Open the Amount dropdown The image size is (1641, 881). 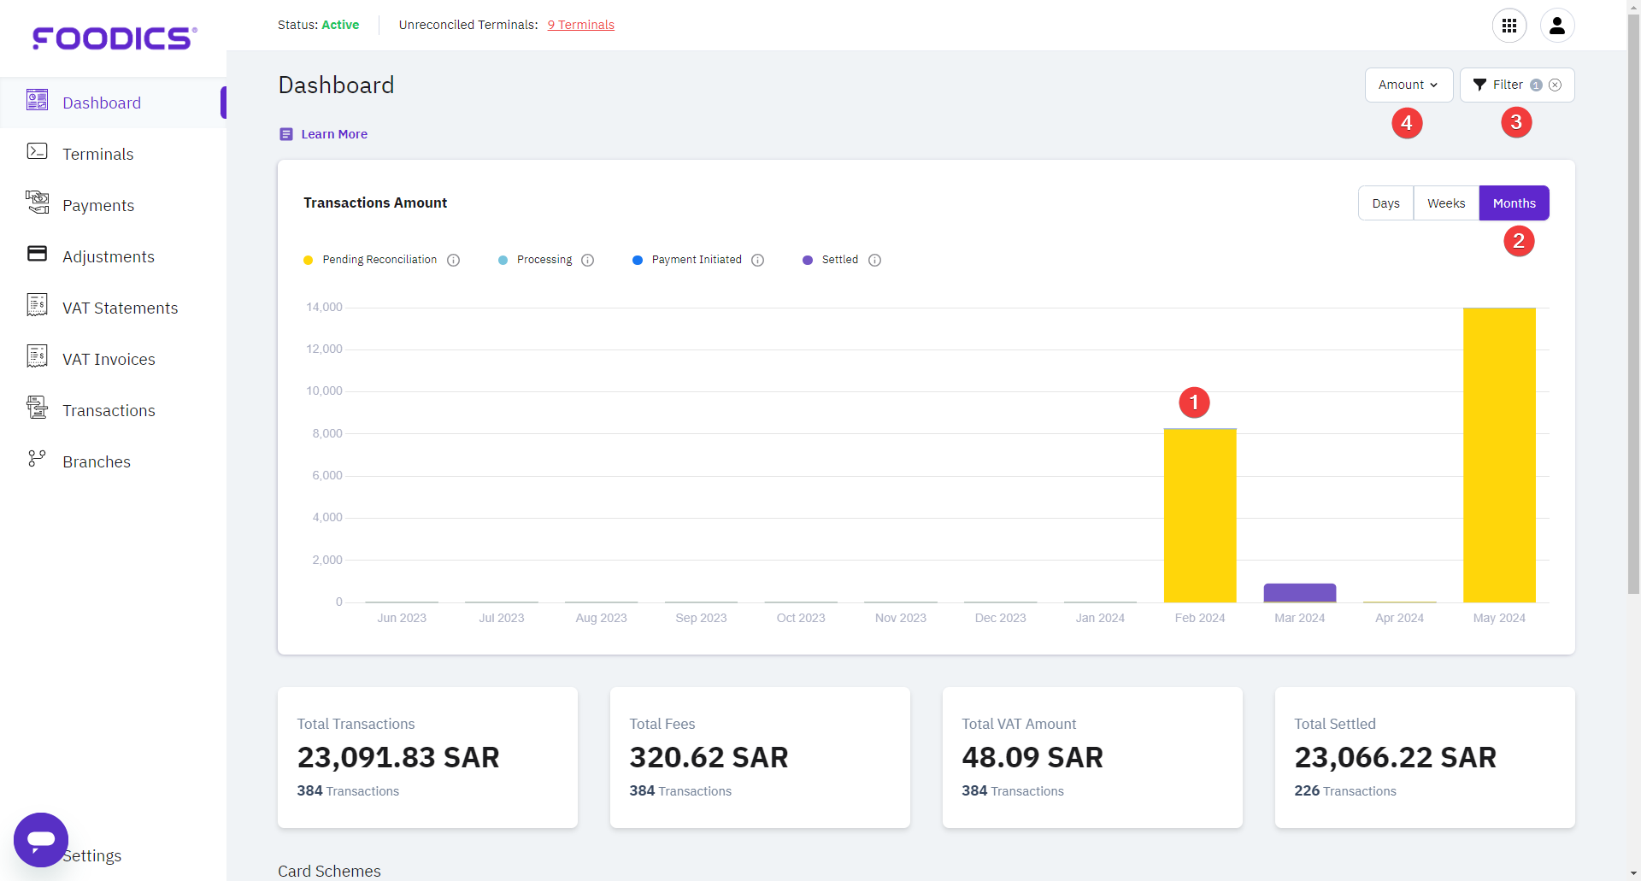tap(1407, 85)
